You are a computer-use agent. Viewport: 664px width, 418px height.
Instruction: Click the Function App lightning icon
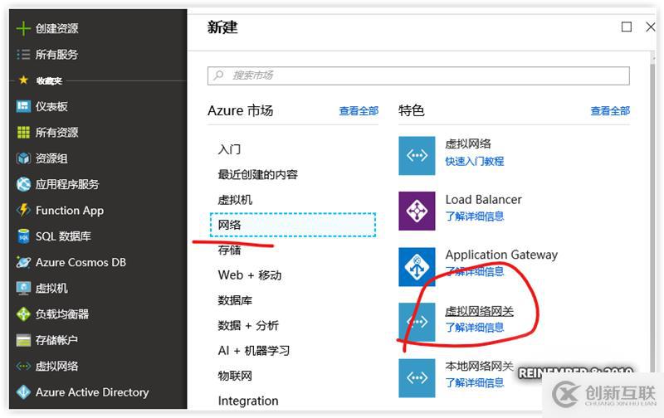tap(23, 210)
